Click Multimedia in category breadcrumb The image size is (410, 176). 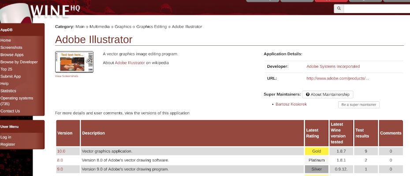click(x=100, y=27)
